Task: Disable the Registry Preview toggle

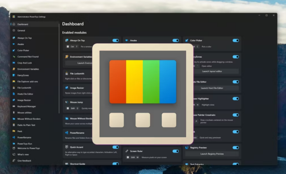Action: [x=236, y=148]
